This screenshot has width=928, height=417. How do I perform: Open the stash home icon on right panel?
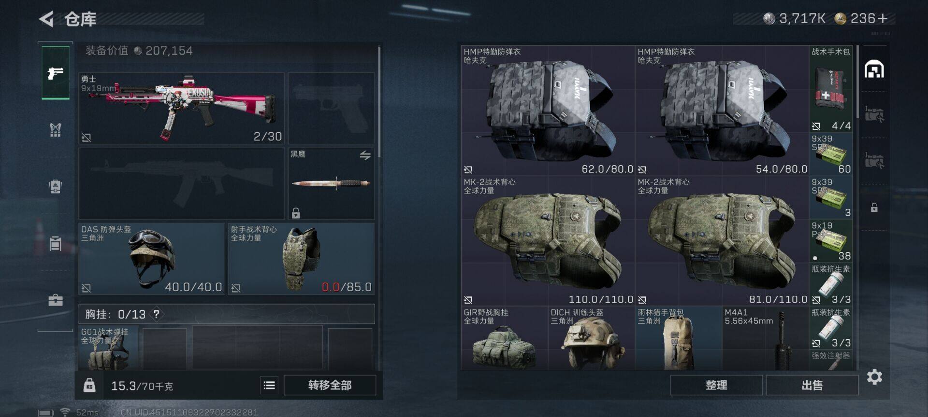874,69
